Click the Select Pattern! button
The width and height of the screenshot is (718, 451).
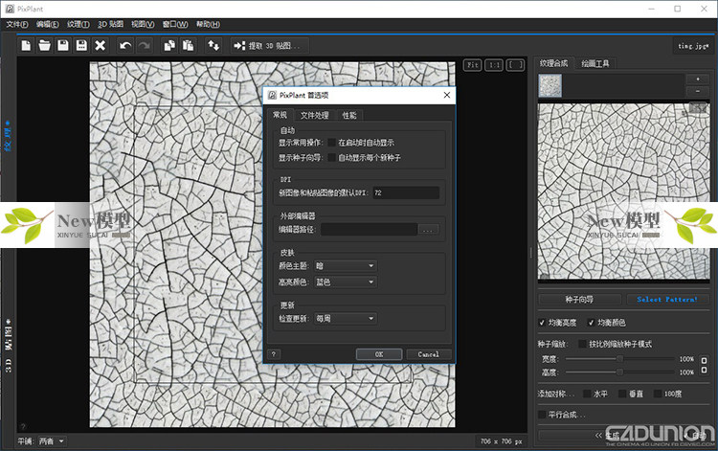click(x=667, y=300)
